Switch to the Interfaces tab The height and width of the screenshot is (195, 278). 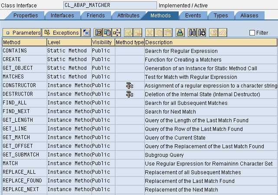click(x=62, y=16)
